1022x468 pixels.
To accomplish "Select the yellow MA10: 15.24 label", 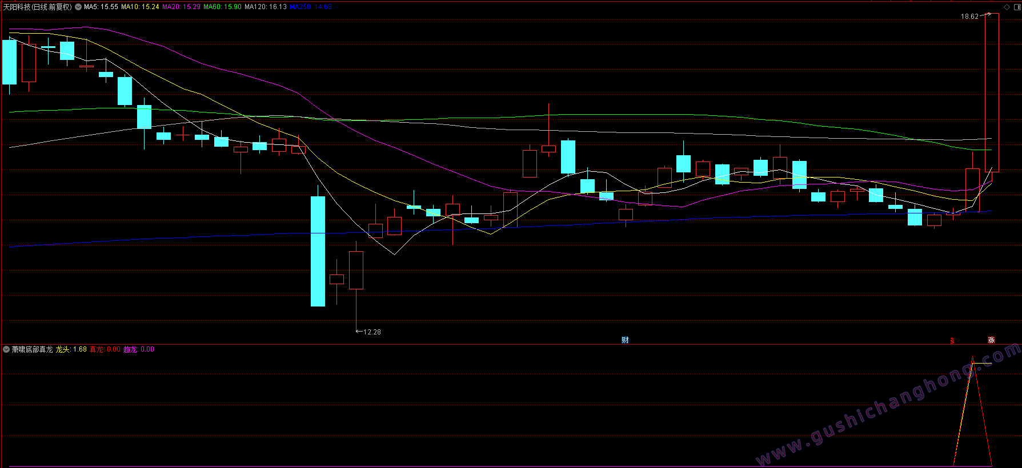I will [140, 7].
